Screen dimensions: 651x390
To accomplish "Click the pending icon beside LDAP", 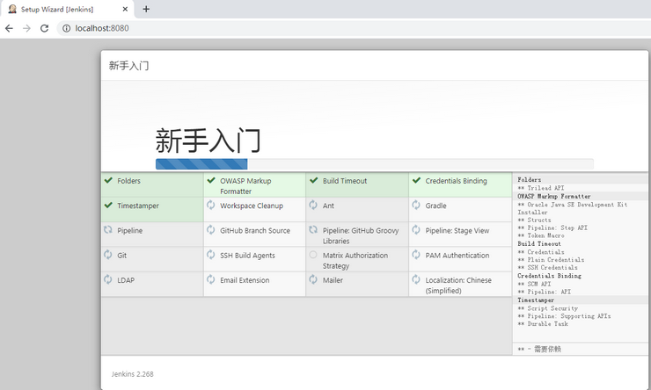I will click(108, 279).
